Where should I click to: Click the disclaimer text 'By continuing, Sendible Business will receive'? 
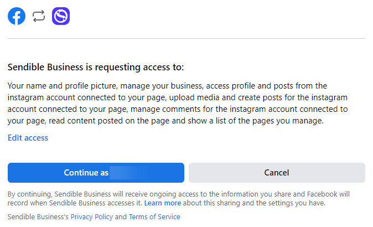[178, 198]
